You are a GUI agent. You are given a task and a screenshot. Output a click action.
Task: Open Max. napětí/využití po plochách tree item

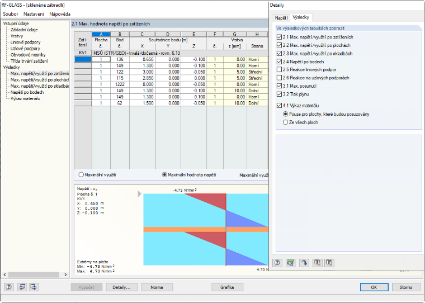(40, 80)
